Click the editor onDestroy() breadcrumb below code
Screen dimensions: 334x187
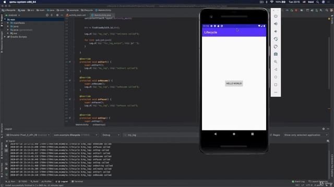(99, 125)
